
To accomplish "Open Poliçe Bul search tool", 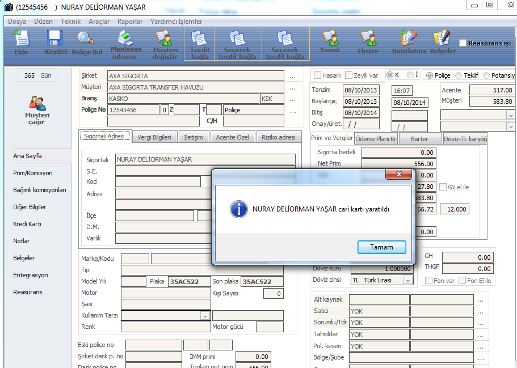I will click(87, 42).
